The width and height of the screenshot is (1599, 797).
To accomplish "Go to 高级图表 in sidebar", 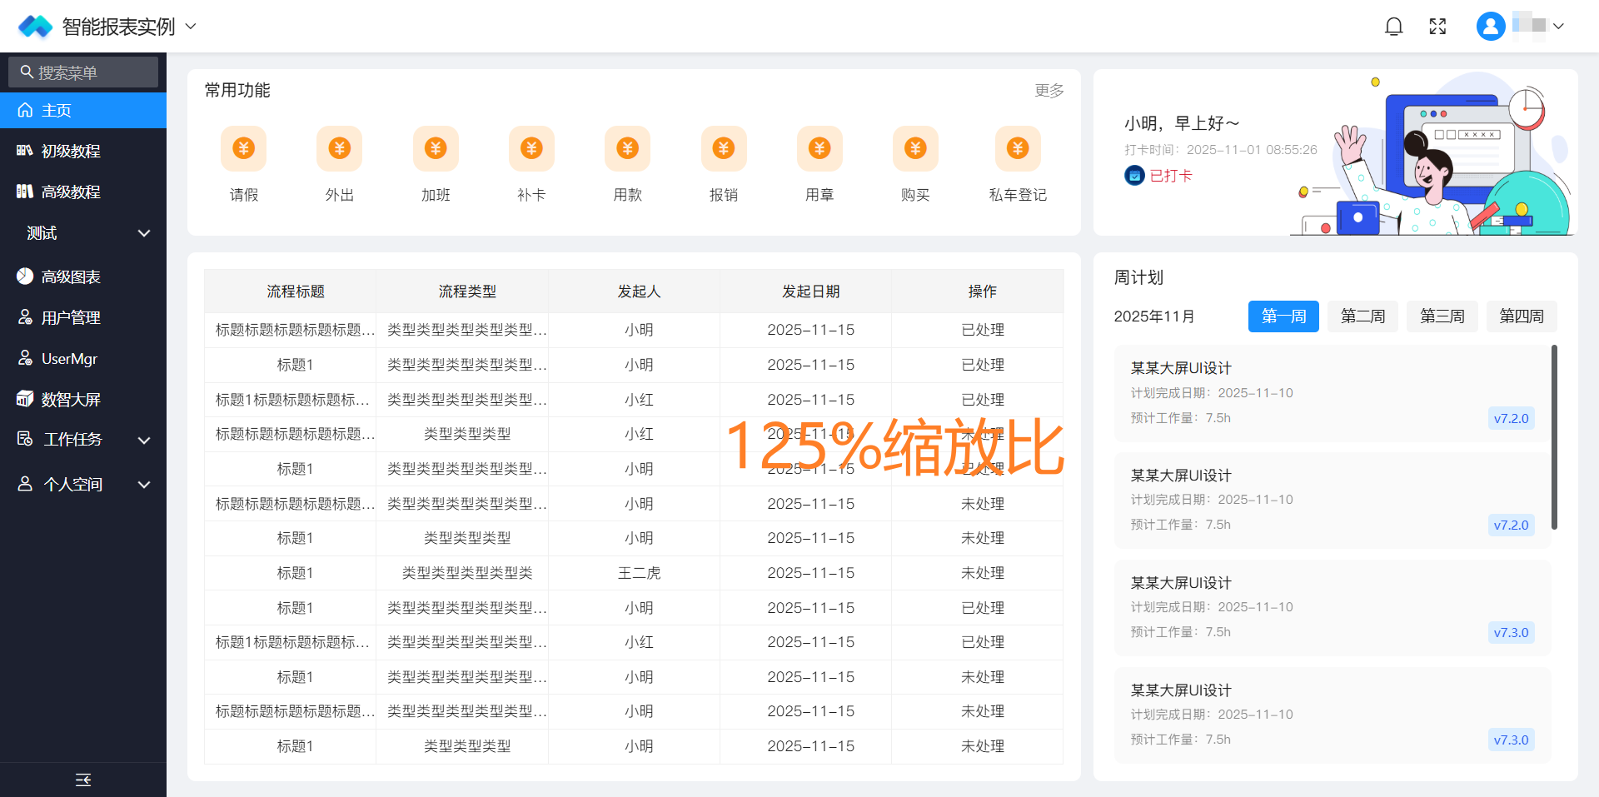I will pos(71,276).
